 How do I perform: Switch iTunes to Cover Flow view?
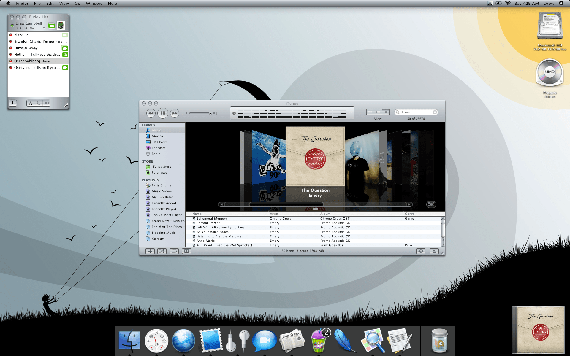[386, 112]
